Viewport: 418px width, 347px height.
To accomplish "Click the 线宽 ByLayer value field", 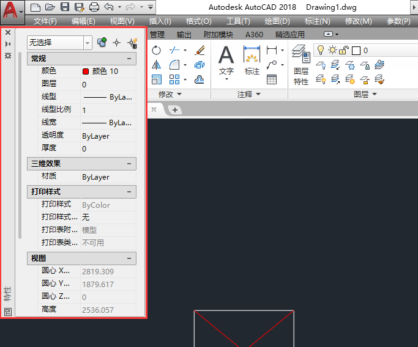I will coord(108,123).
